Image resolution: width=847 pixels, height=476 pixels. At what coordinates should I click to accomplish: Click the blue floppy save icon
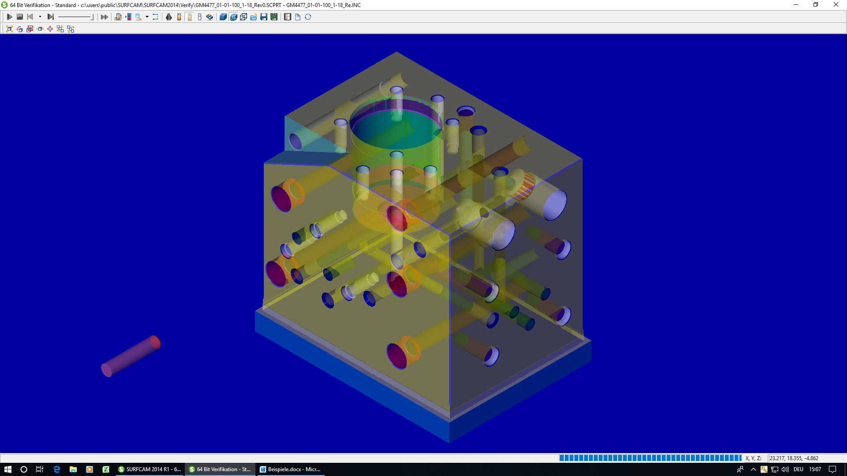pyautogui.click(x=264, y=17)
